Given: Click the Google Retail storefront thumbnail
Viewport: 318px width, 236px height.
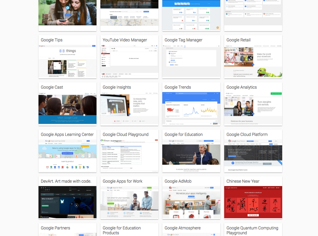Looking at the screenshot, I should coord(253,62).
